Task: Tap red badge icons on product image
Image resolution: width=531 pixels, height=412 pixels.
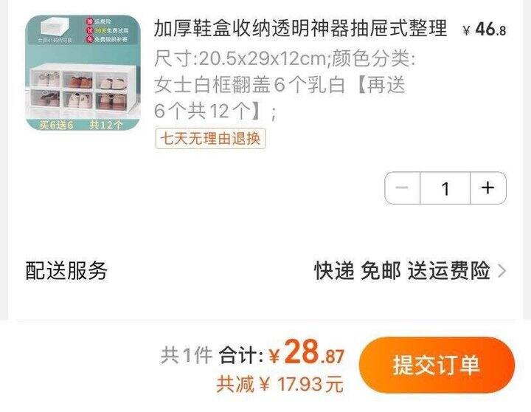Action: (89, 30)
